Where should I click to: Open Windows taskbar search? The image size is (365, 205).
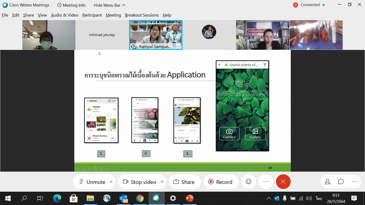[24, 198]
